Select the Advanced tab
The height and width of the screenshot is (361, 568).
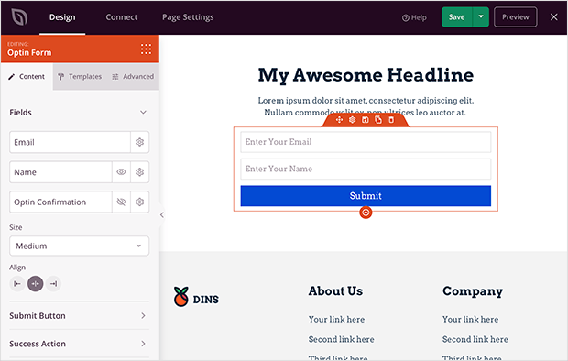click(133, 76)
